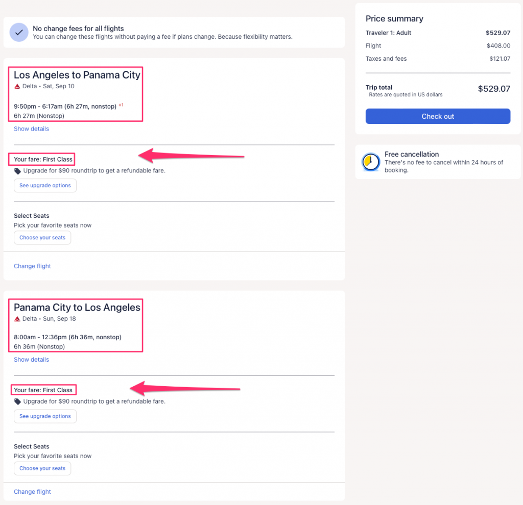Click tag icon under Panama City return fare

tap(18, 401)
